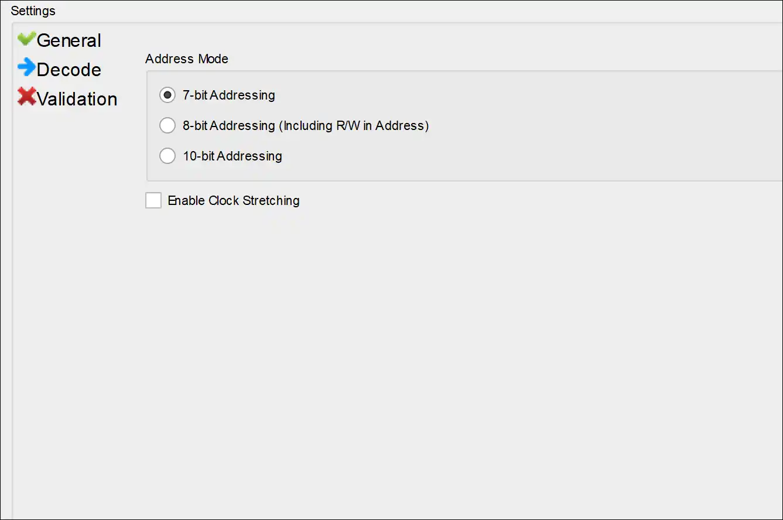Click the "Address Mode" group heading
This screenshot has width=783, height=520.
(x=187, y=59)
